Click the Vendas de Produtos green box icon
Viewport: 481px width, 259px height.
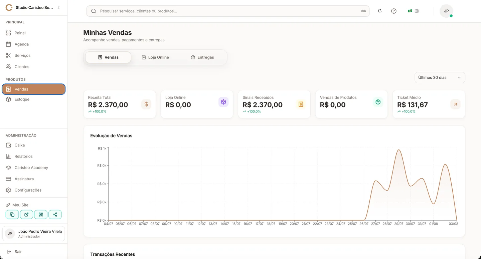point(378,102)
